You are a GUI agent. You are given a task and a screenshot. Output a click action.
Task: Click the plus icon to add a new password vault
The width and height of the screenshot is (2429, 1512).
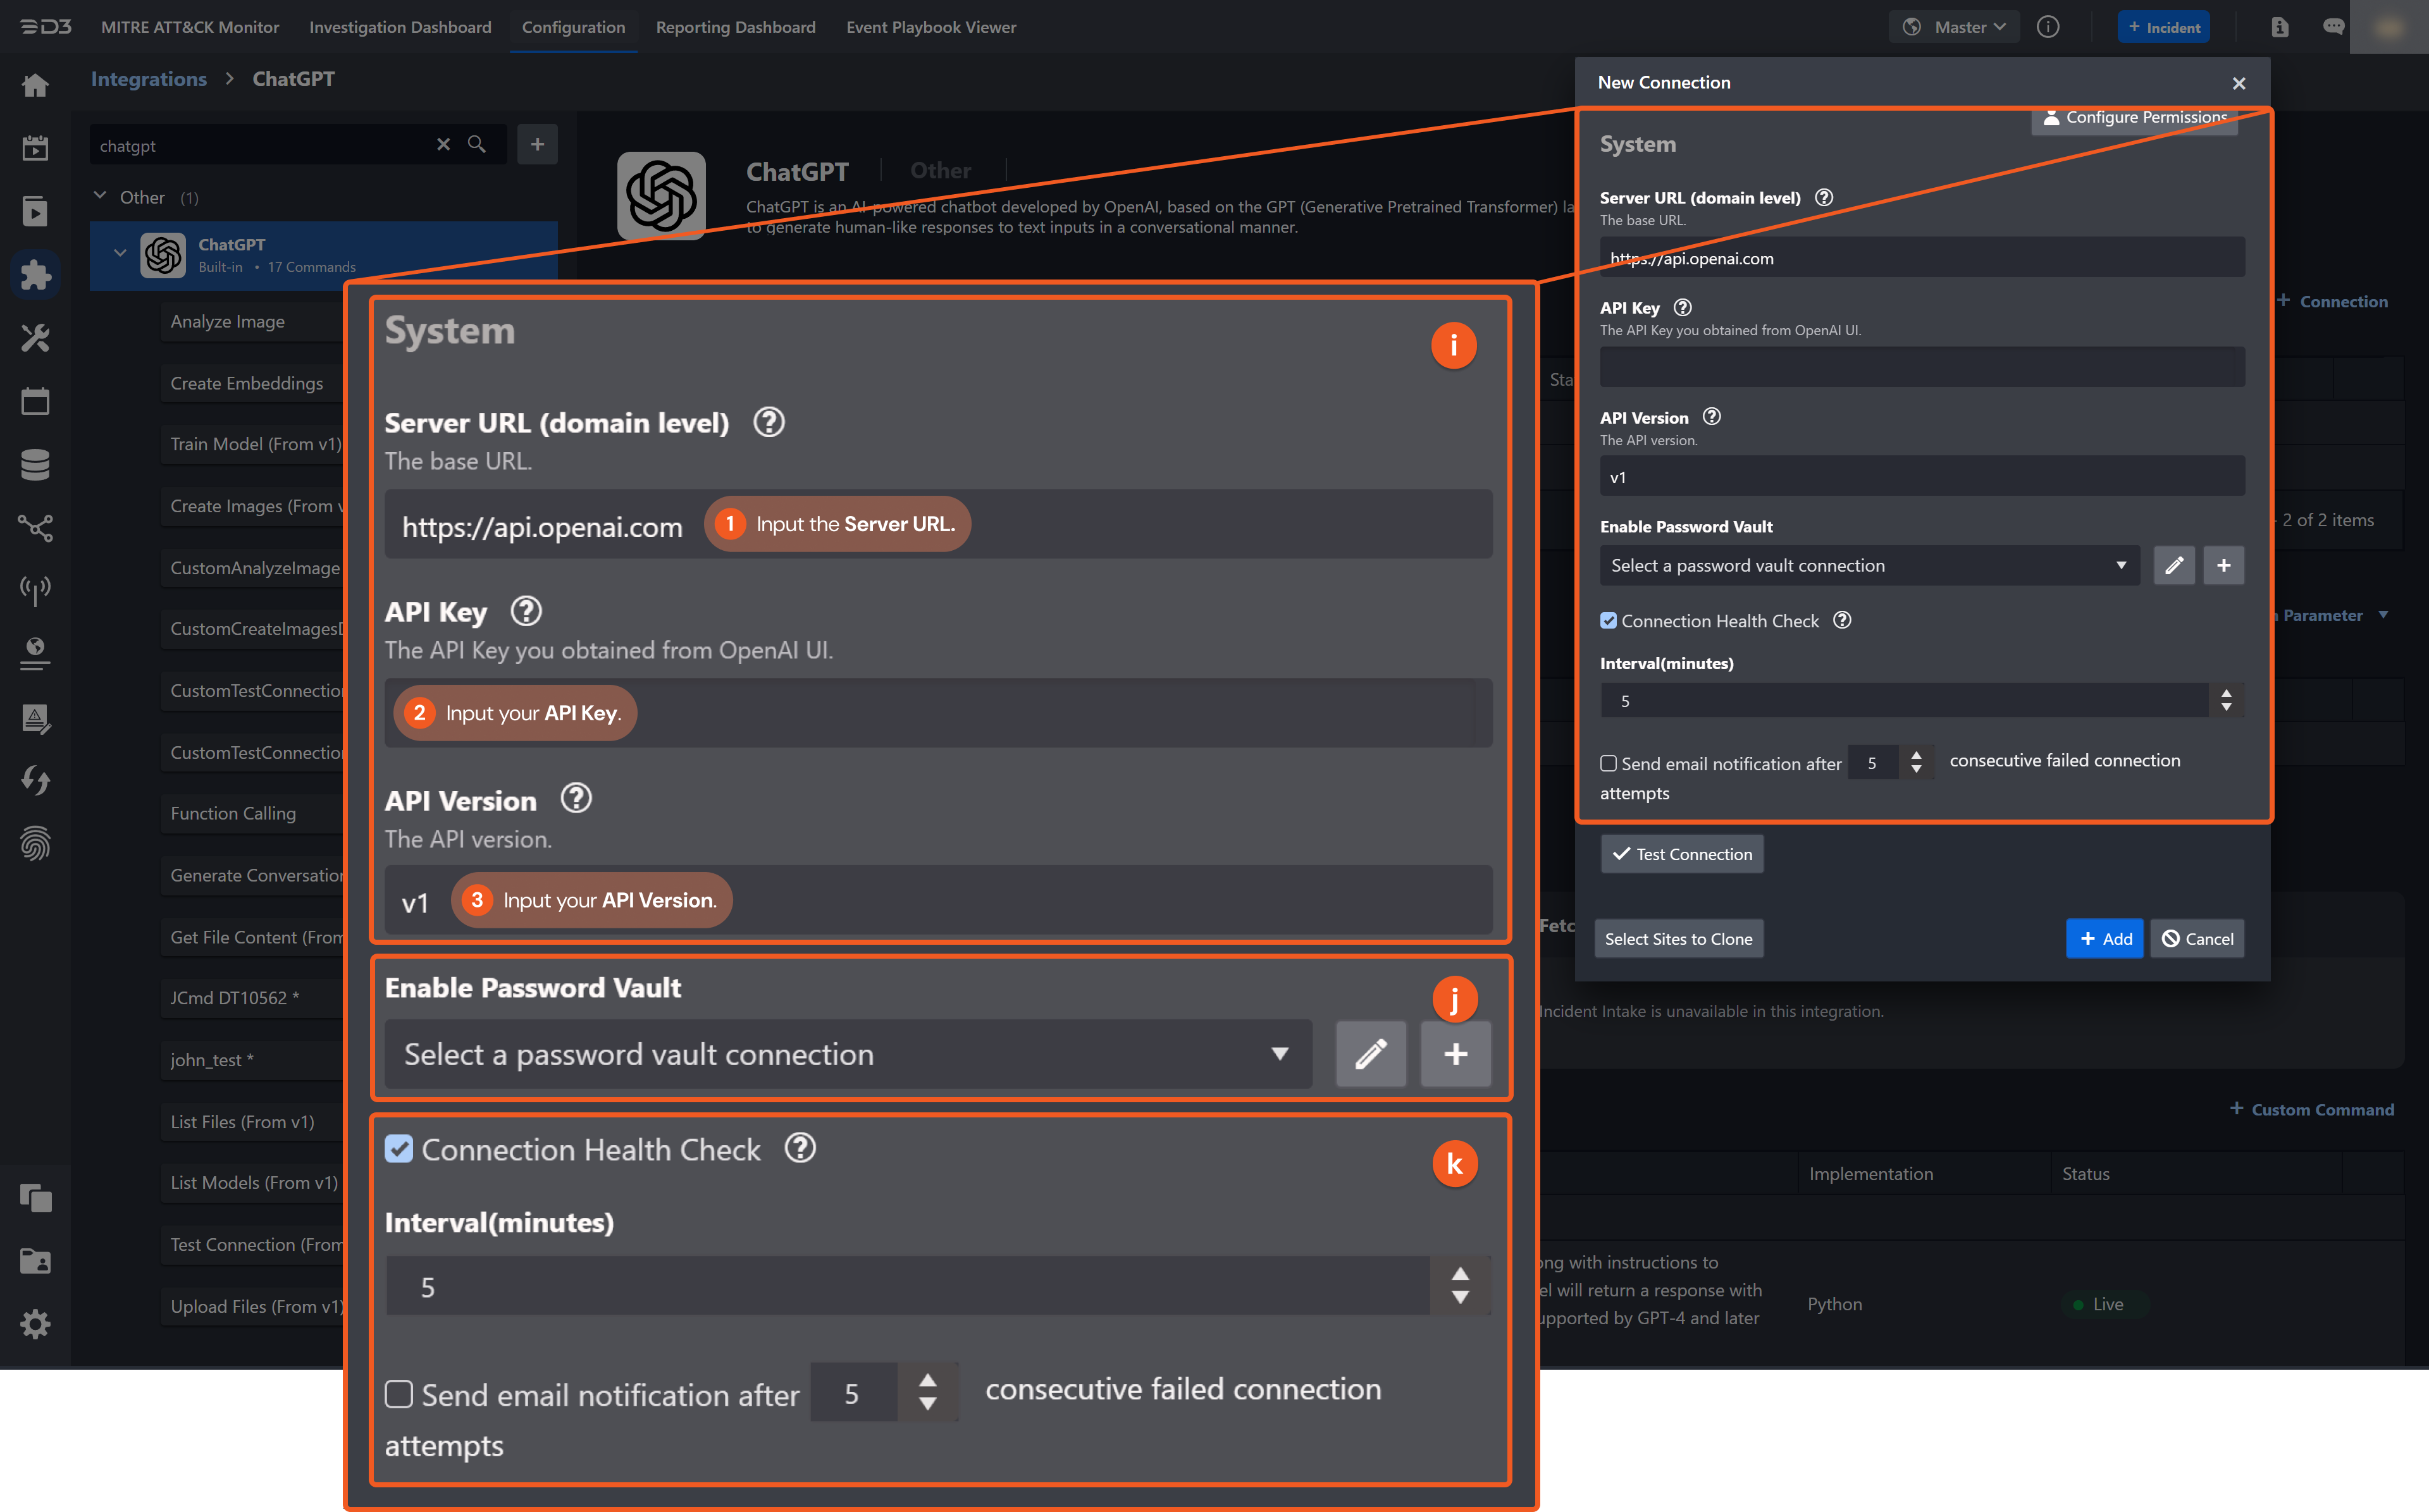coord(1455,1054)
